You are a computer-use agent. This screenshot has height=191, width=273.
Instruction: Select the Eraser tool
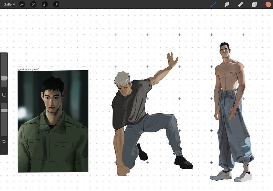pos(241,4)
